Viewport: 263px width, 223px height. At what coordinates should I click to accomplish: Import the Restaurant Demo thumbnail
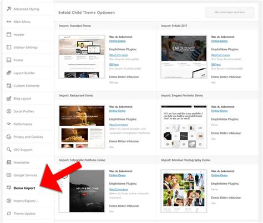[x=82, y=127]
